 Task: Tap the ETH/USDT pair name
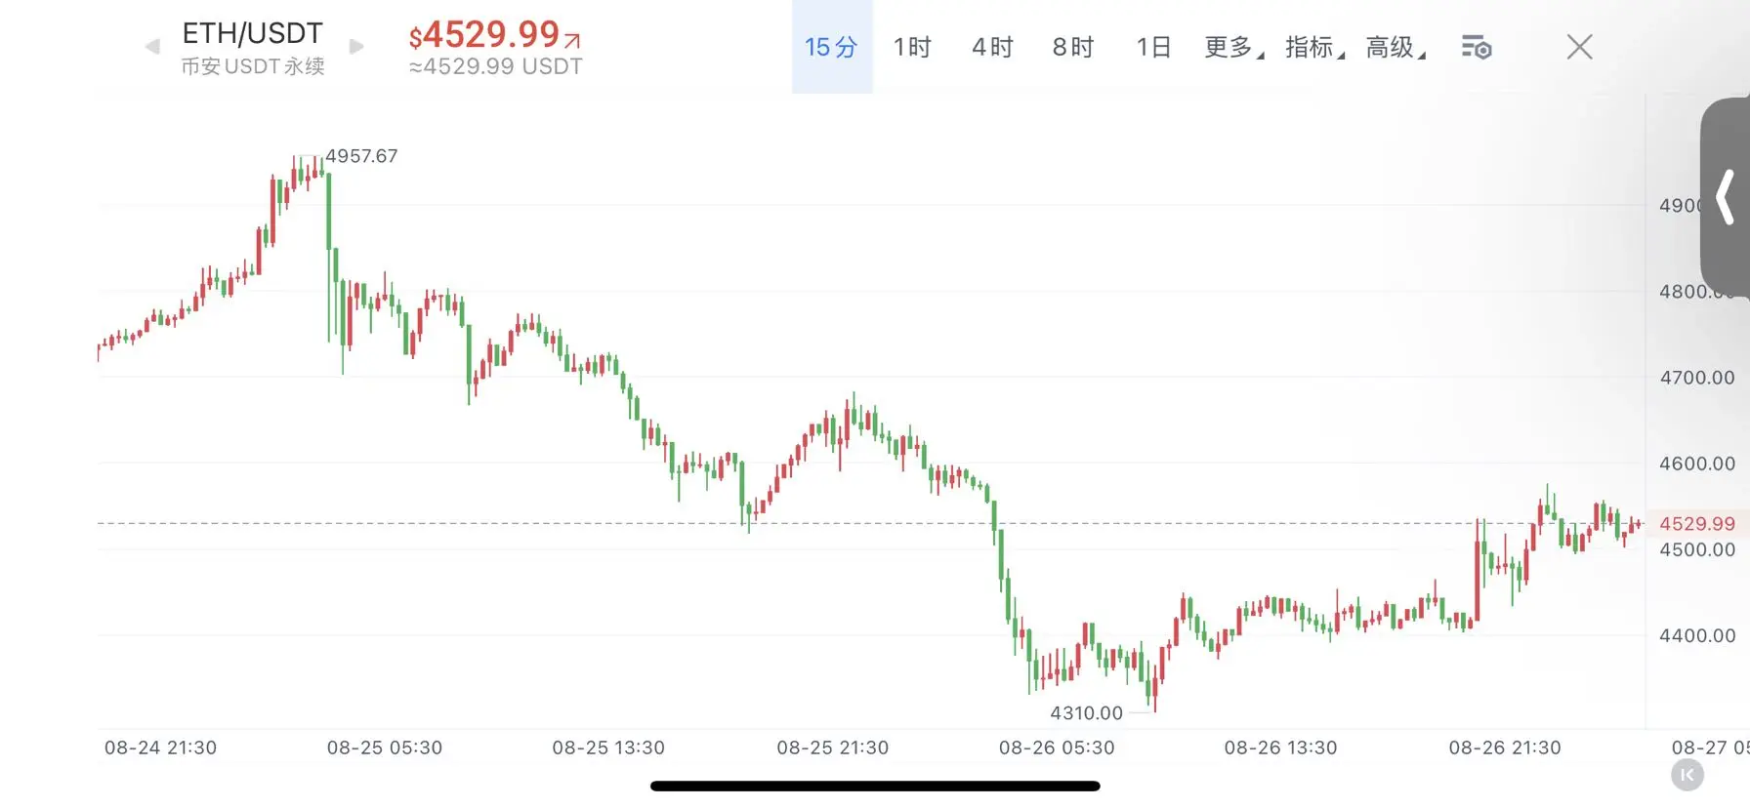tap(252, 33)
